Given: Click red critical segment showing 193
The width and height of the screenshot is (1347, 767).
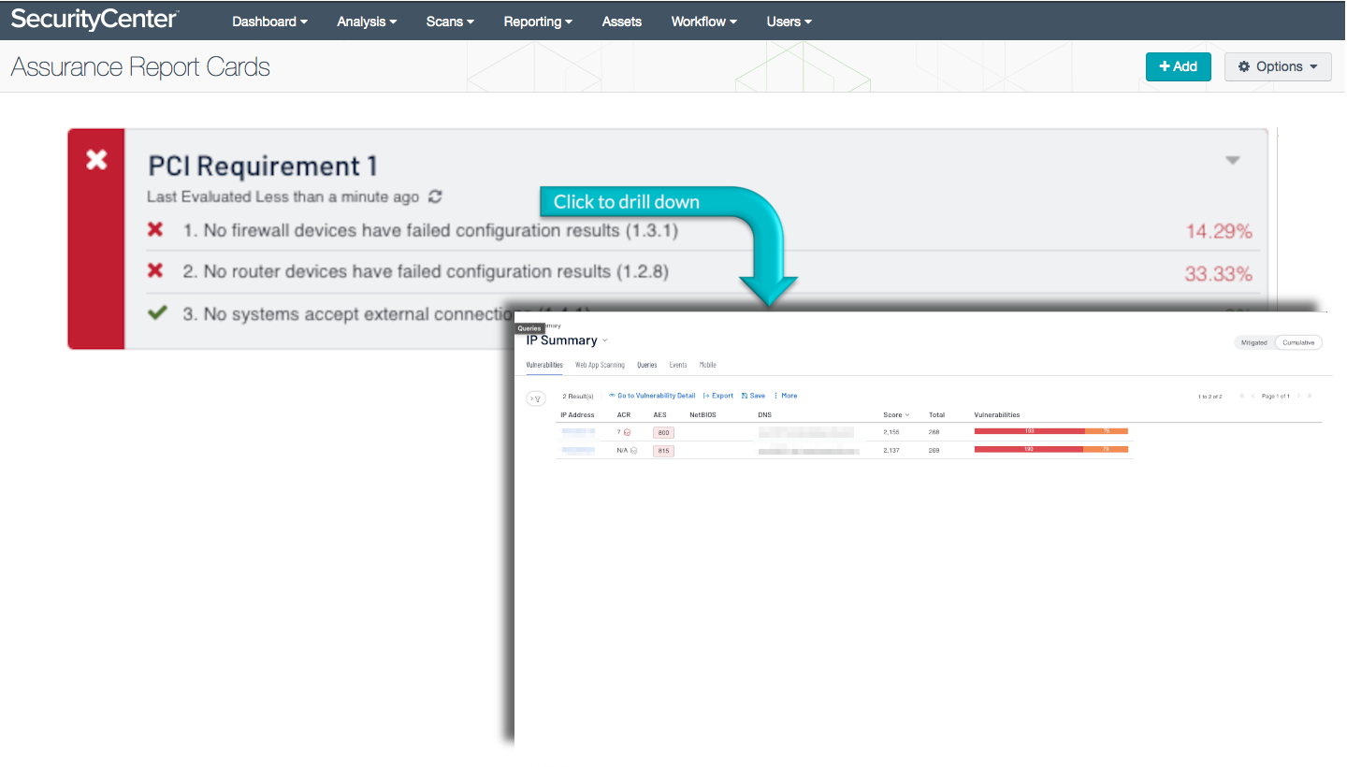Looking at the screenshot, I should coord(1029,431).
